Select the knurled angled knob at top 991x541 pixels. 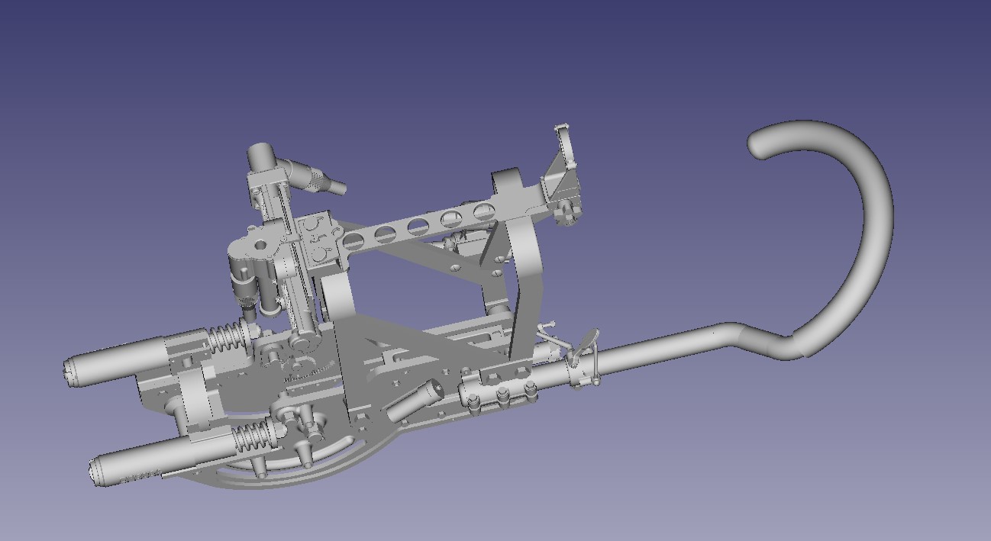click(317, 176)
